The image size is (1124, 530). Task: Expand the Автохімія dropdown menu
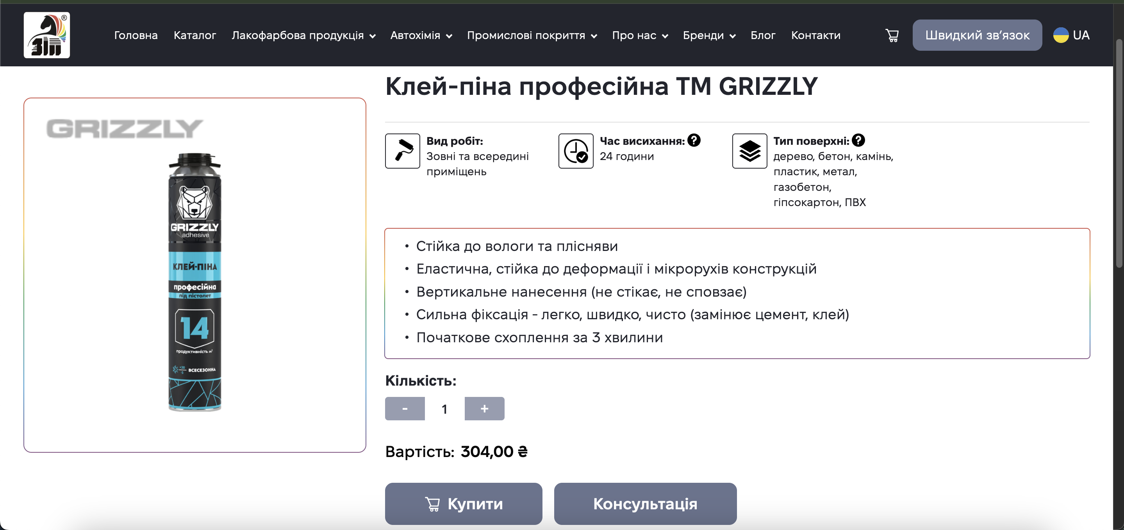click(x=421, y=36)
